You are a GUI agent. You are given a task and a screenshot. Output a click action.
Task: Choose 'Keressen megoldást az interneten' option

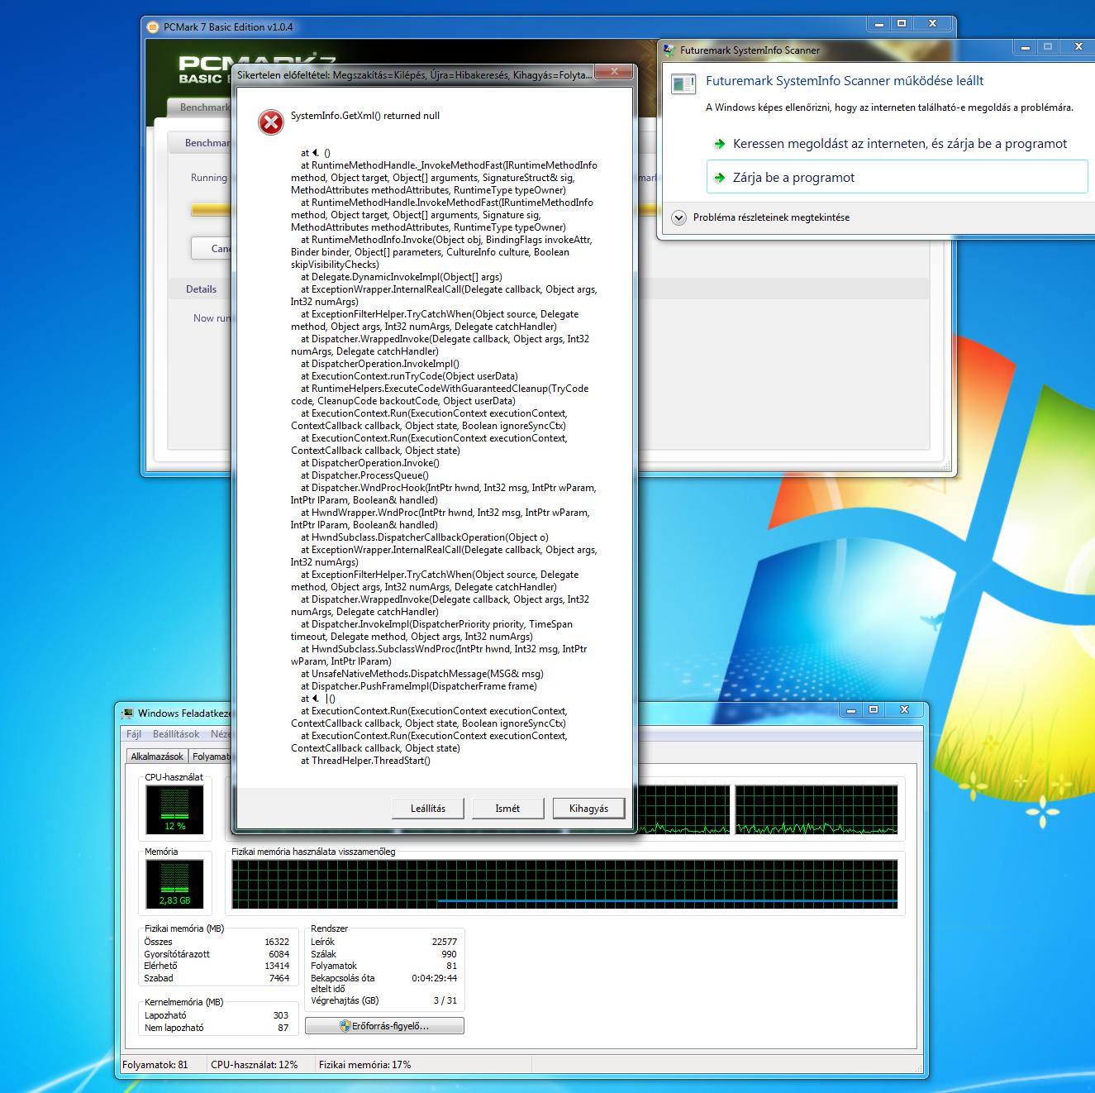click(897, 144)
